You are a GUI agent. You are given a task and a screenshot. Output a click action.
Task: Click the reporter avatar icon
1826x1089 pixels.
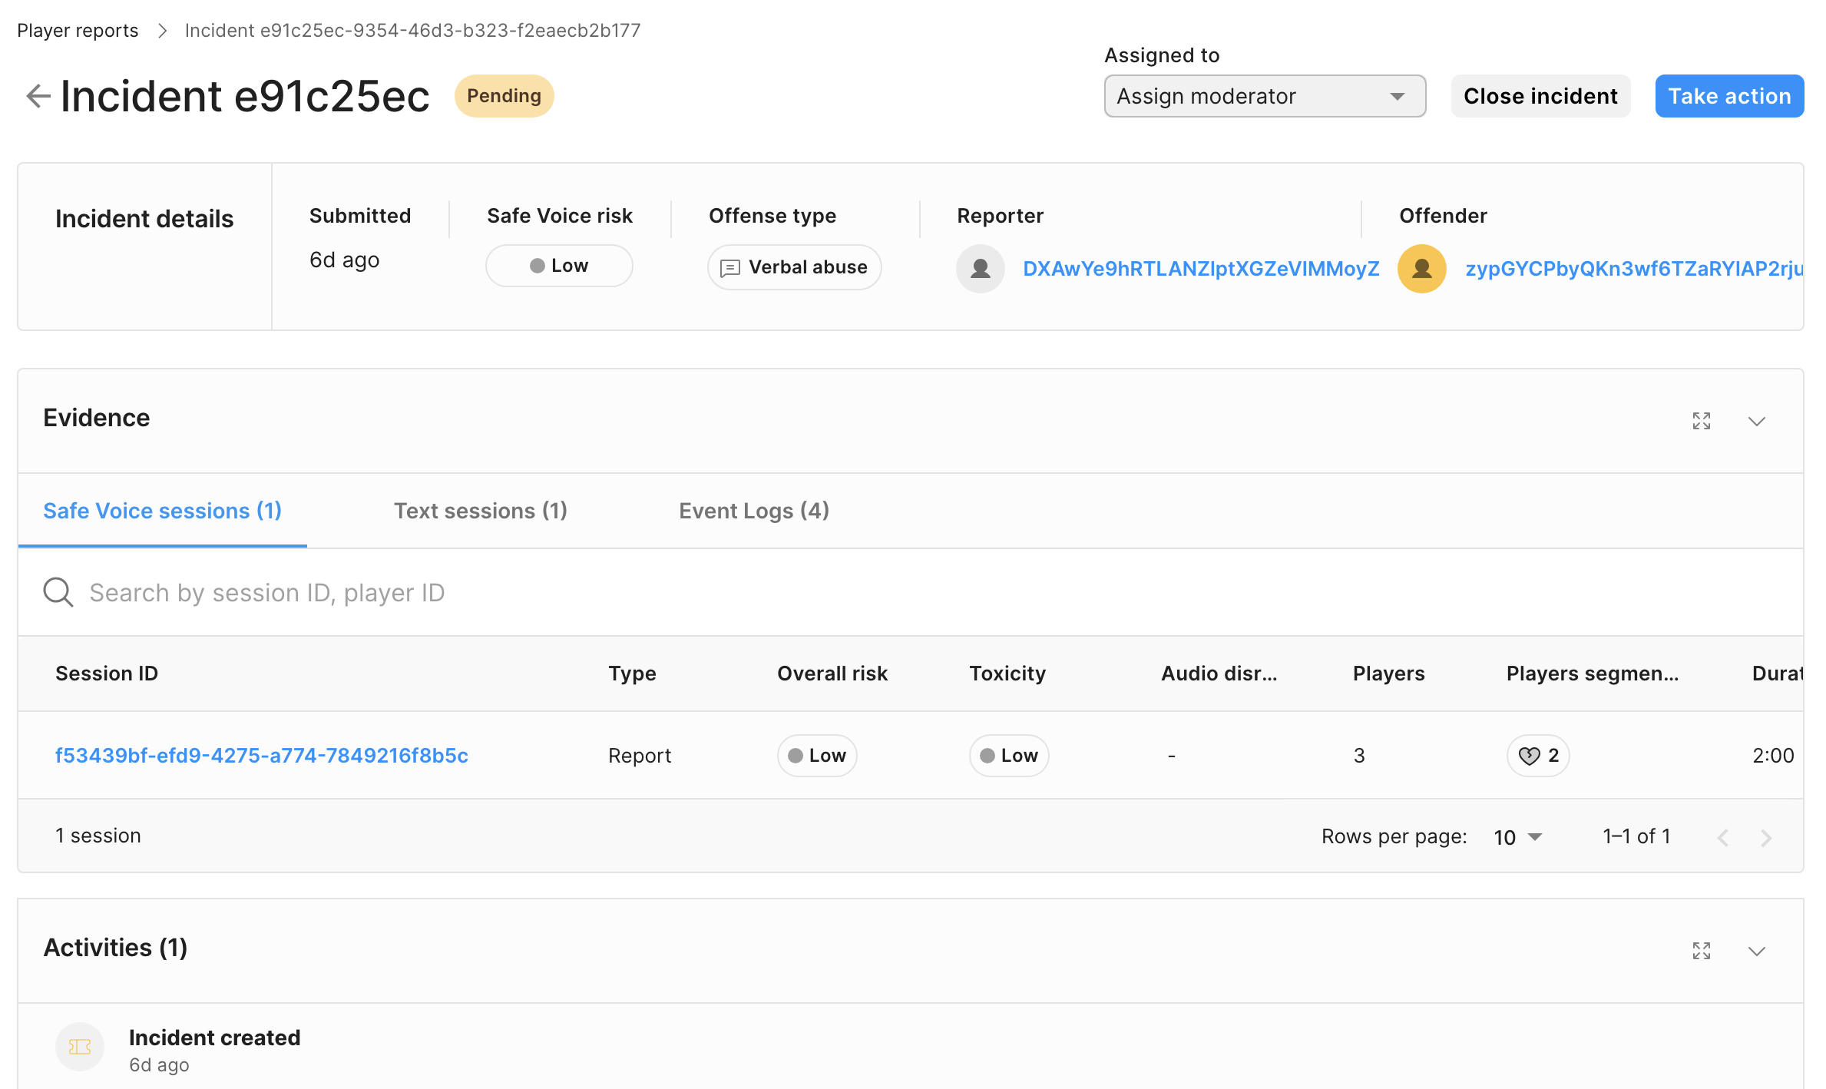(980, 268)
